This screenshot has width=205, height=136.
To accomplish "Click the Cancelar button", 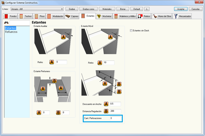I will (x=196, y=9).
